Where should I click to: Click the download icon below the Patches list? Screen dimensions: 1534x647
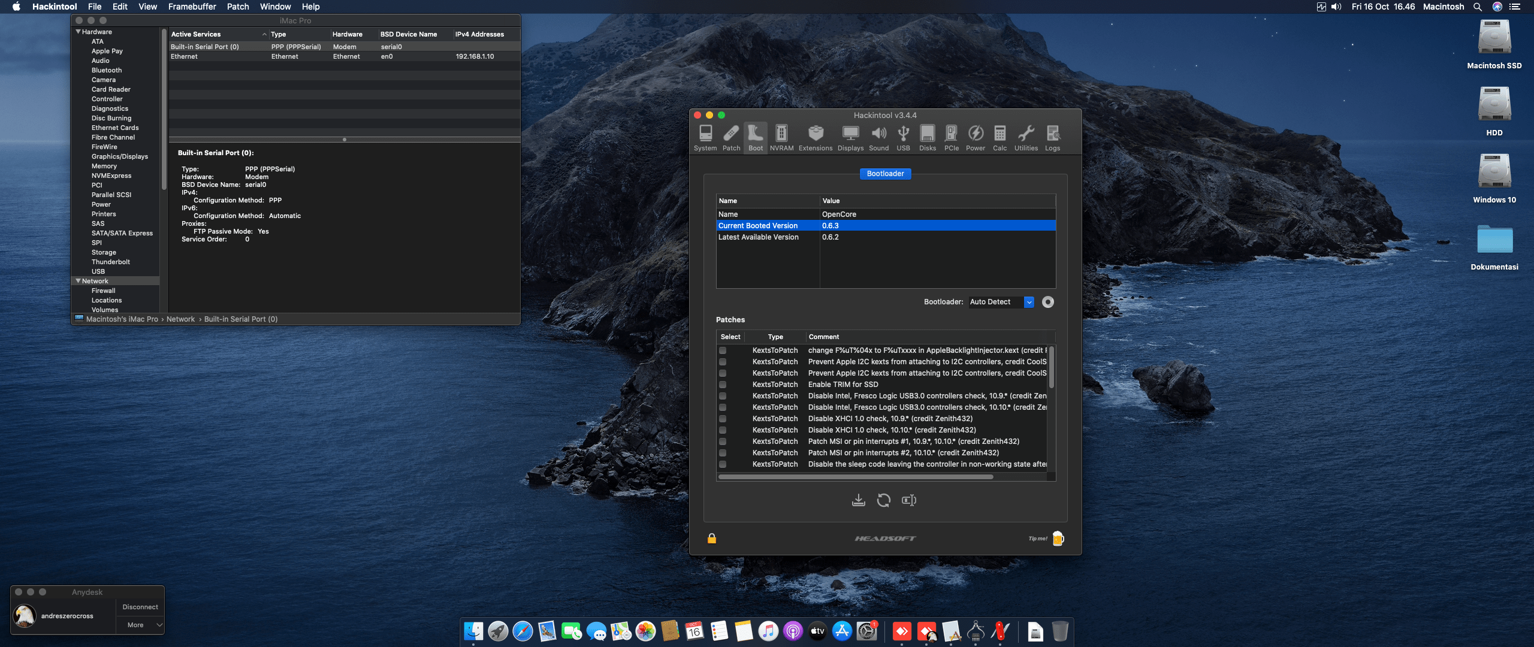859,500
